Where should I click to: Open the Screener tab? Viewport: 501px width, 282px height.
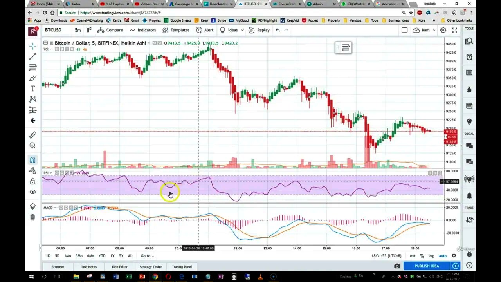58,267
